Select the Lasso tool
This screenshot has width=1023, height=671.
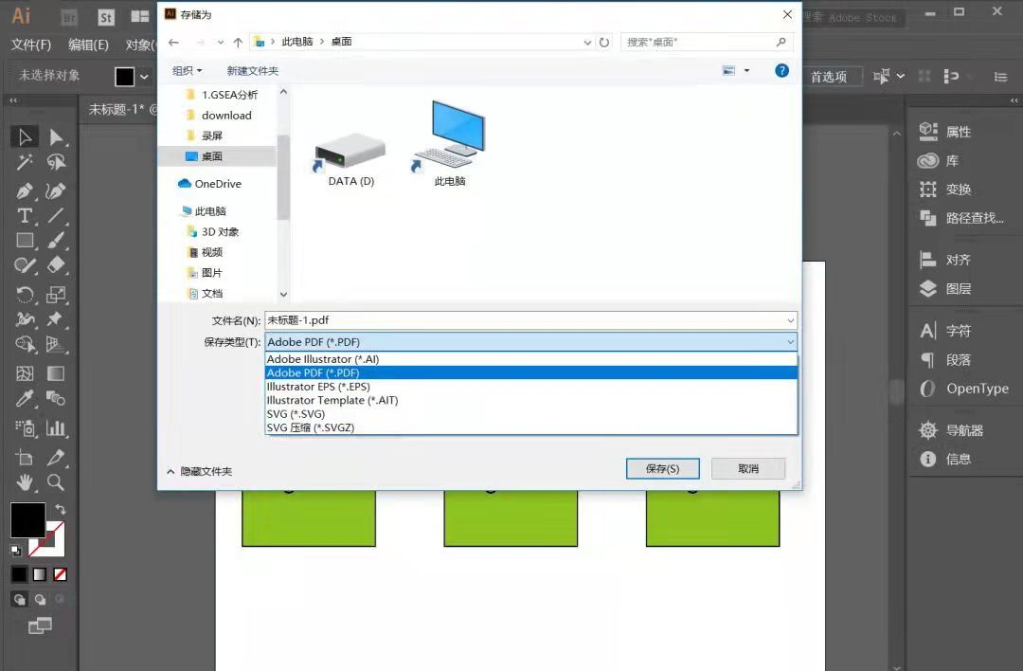pyautogui.click(x=56, y=162)
